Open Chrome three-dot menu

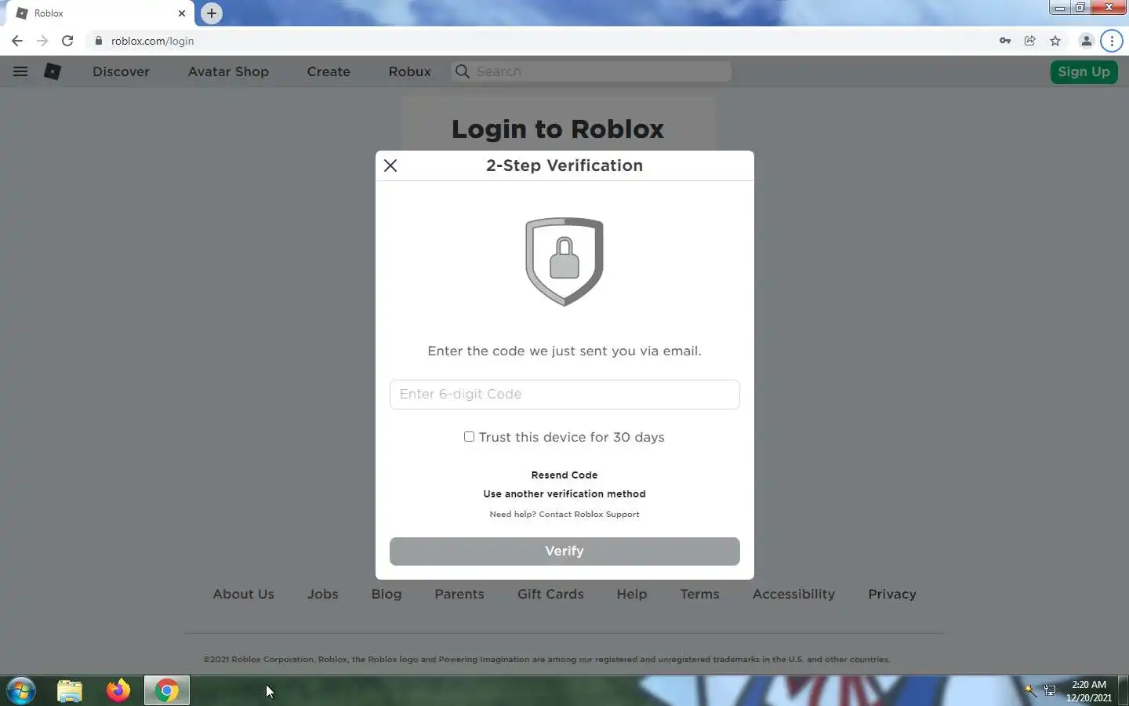tap(1112, 41)
